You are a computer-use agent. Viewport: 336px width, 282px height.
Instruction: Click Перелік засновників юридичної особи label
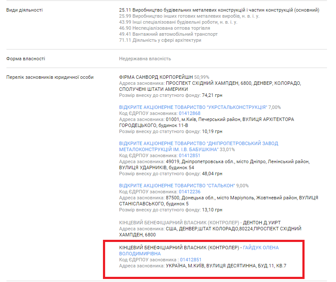point(50,77)
